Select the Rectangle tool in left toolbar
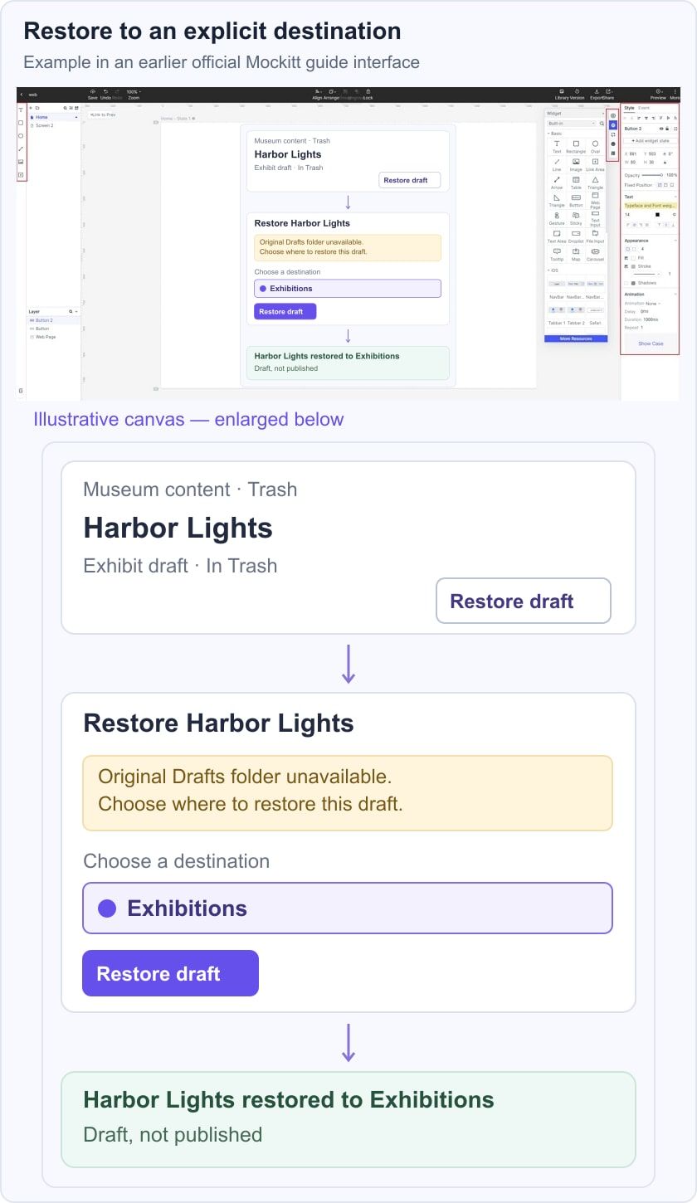Viewport: 697px width, 1203px height. click(x=21, y=123)
